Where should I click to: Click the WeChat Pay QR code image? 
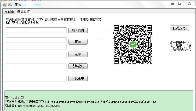click(133, 45)
